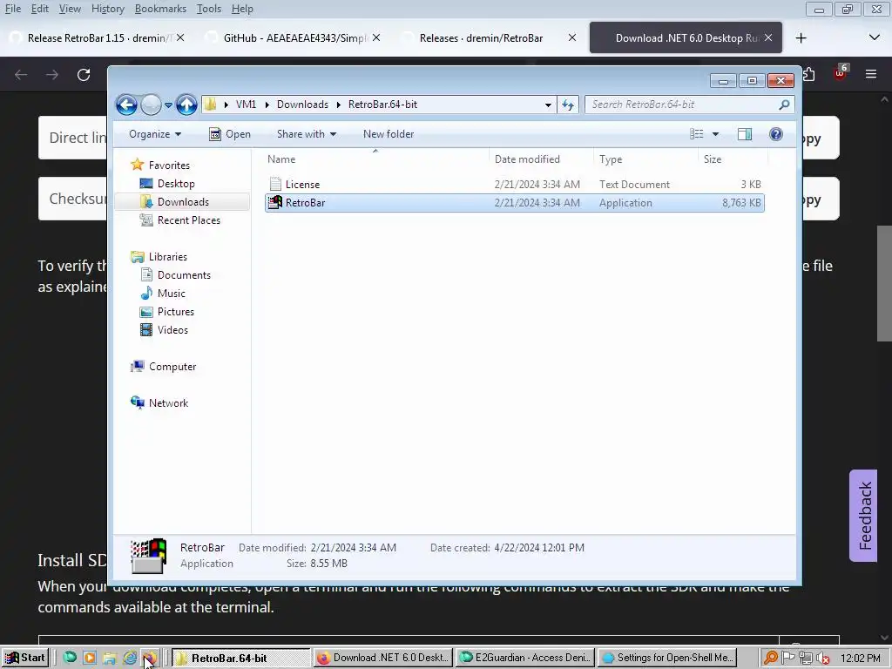
Task: Open the Share with menu
Action: (306, 134)
